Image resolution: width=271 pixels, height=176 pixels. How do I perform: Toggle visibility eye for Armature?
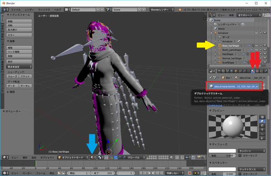click(257, 33)
